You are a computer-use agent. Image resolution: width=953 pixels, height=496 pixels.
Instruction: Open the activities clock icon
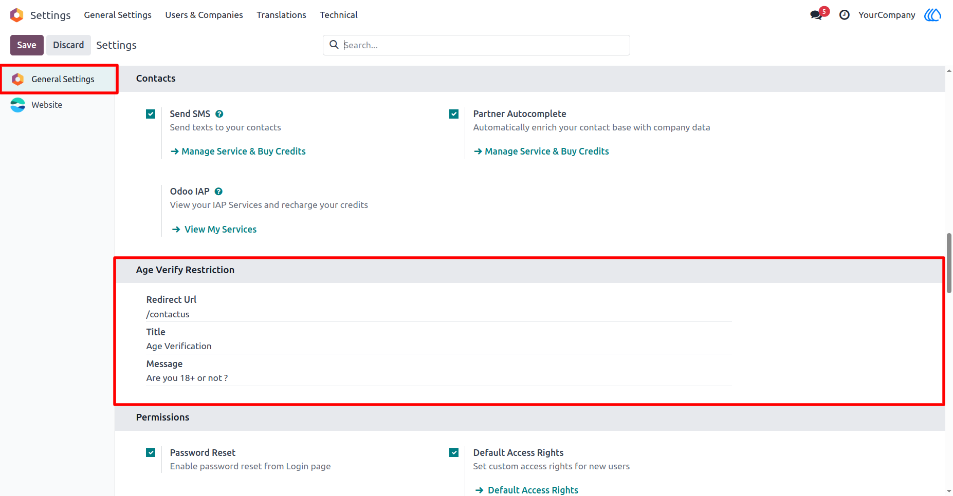845,15
